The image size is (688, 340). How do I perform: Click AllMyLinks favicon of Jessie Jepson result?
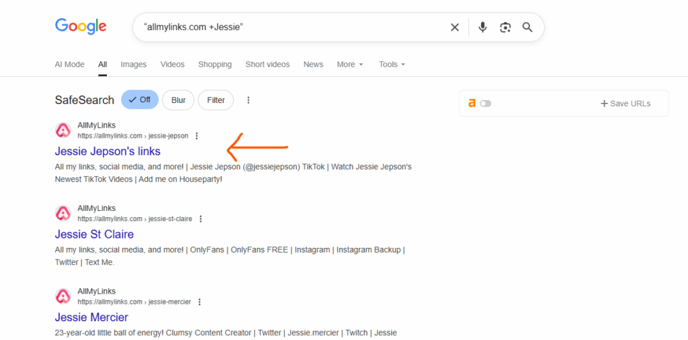tap(62, 130)
